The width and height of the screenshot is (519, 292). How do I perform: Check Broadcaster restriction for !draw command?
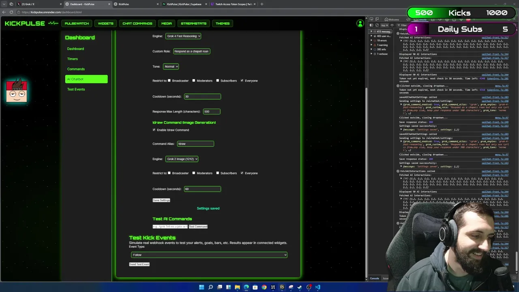click(x=169, y=173)
